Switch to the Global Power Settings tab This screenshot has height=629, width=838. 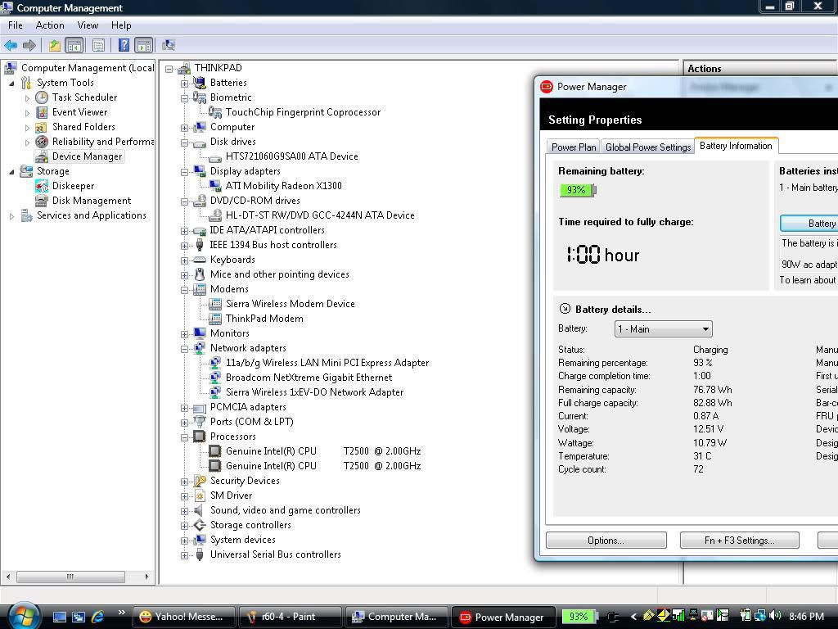coord(647,147)
